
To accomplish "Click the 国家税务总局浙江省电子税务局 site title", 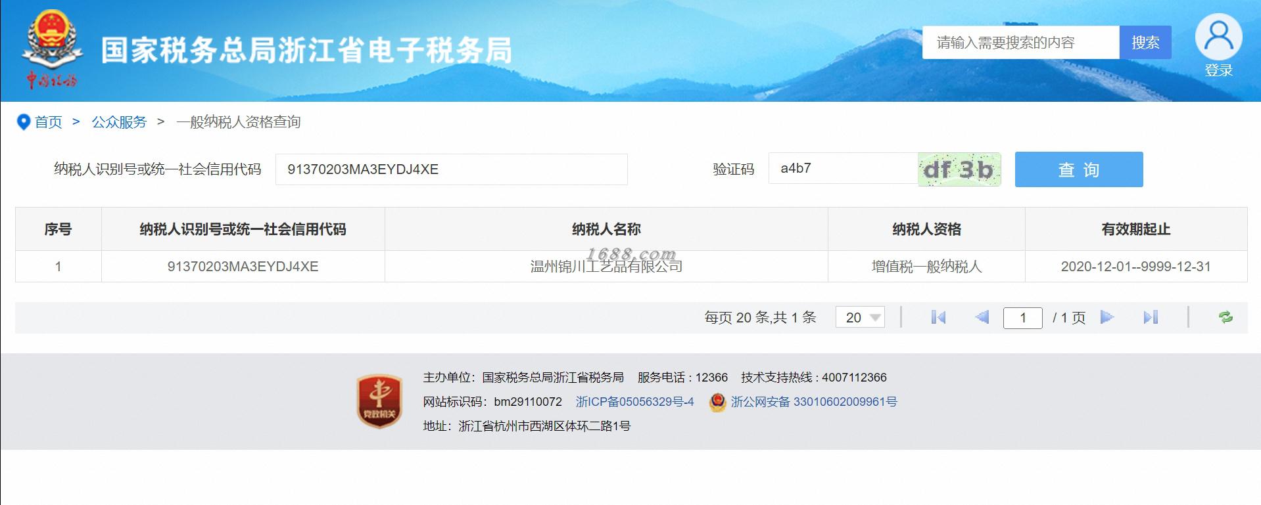I will tap(306, 51).
